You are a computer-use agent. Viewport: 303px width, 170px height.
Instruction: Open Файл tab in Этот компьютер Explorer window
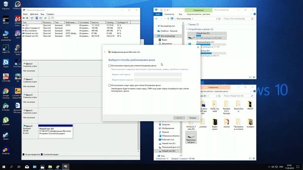pyautogui.click(x=158, y=14)
